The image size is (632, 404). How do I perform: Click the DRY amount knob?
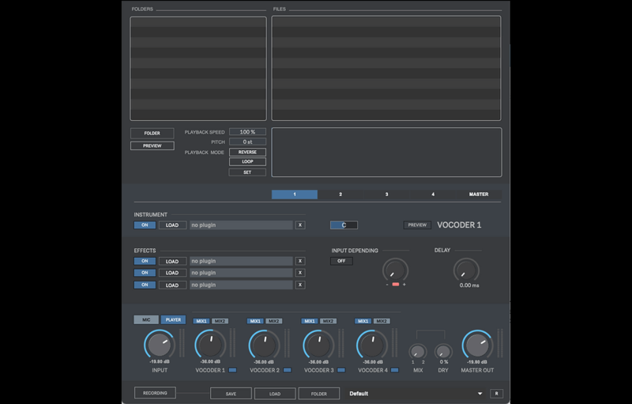[443, 352]
